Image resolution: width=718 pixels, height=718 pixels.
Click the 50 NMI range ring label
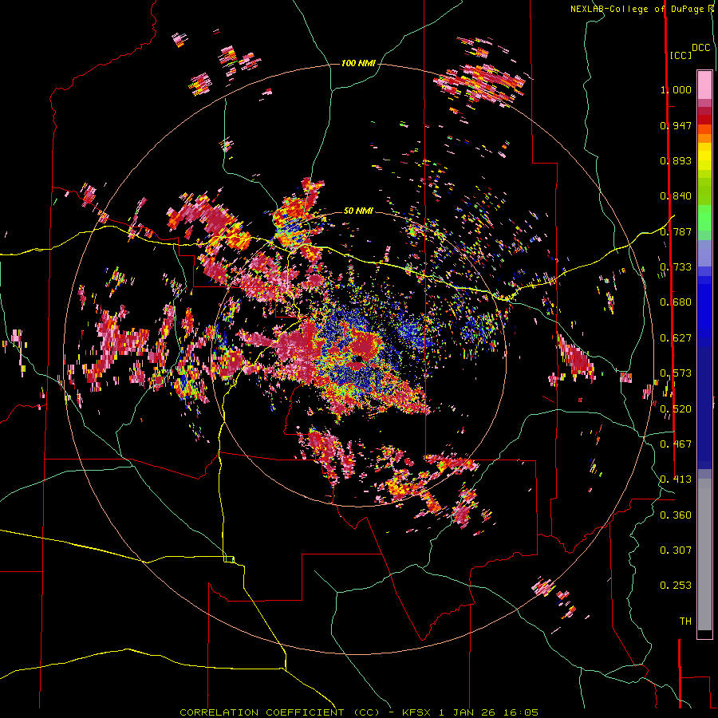[358, 211]
